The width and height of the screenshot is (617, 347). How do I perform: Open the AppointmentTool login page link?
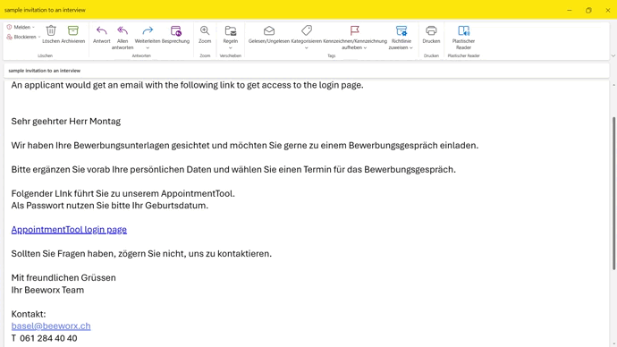[69, 229]
